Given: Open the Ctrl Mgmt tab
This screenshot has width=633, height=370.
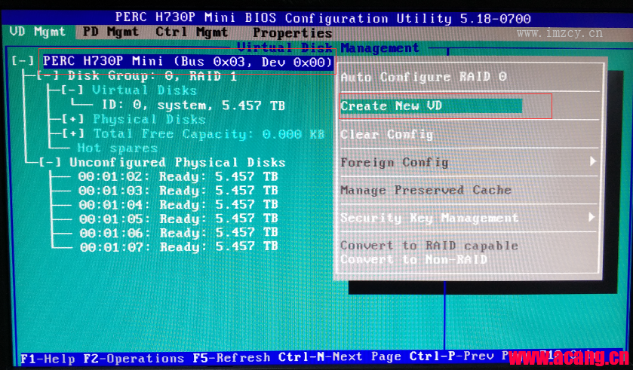Looking at the screenshot, I should click(x=192, y=32).
